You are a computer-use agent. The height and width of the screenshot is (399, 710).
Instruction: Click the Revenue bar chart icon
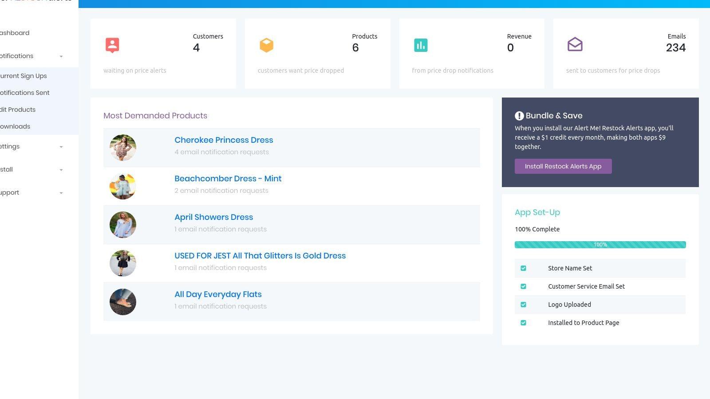click(421, 45)
